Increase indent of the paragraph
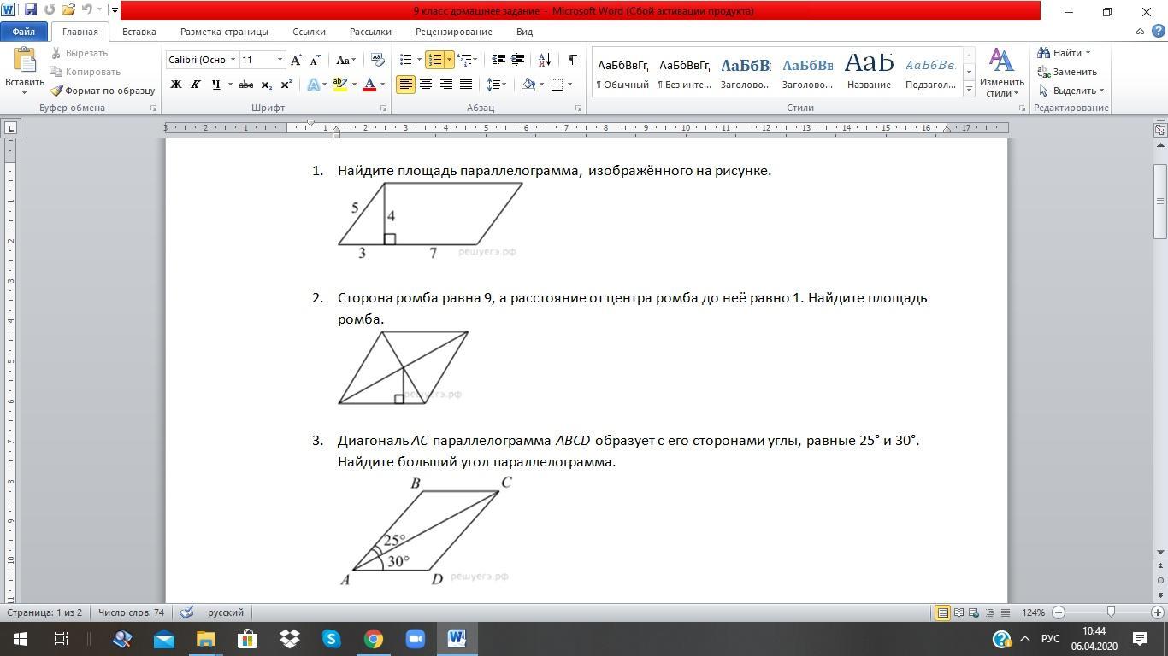The width and height of the screenshot is (1168, 656). (x=517, y=60)
